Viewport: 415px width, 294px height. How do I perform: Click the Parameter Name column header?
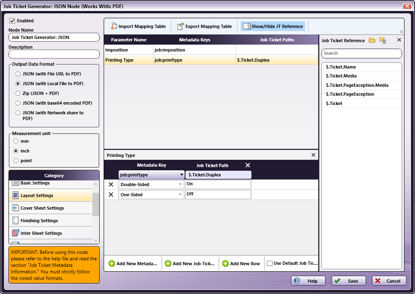click(x=129, y=40)
